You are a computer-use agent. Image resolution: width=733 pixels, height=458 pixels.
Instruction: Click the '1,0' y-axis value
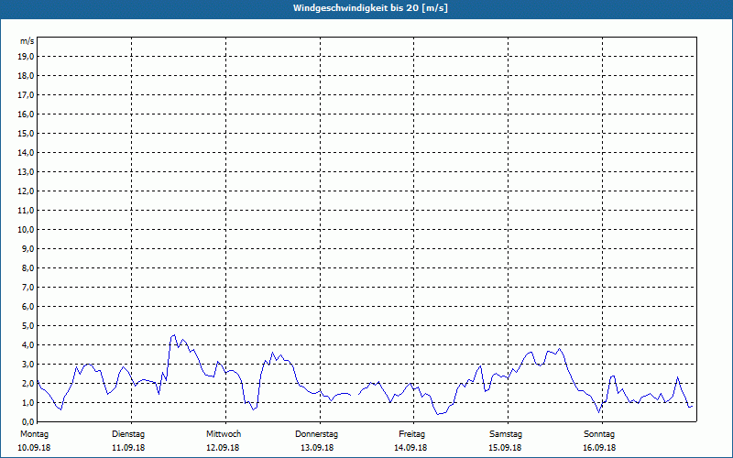point(27,402)
